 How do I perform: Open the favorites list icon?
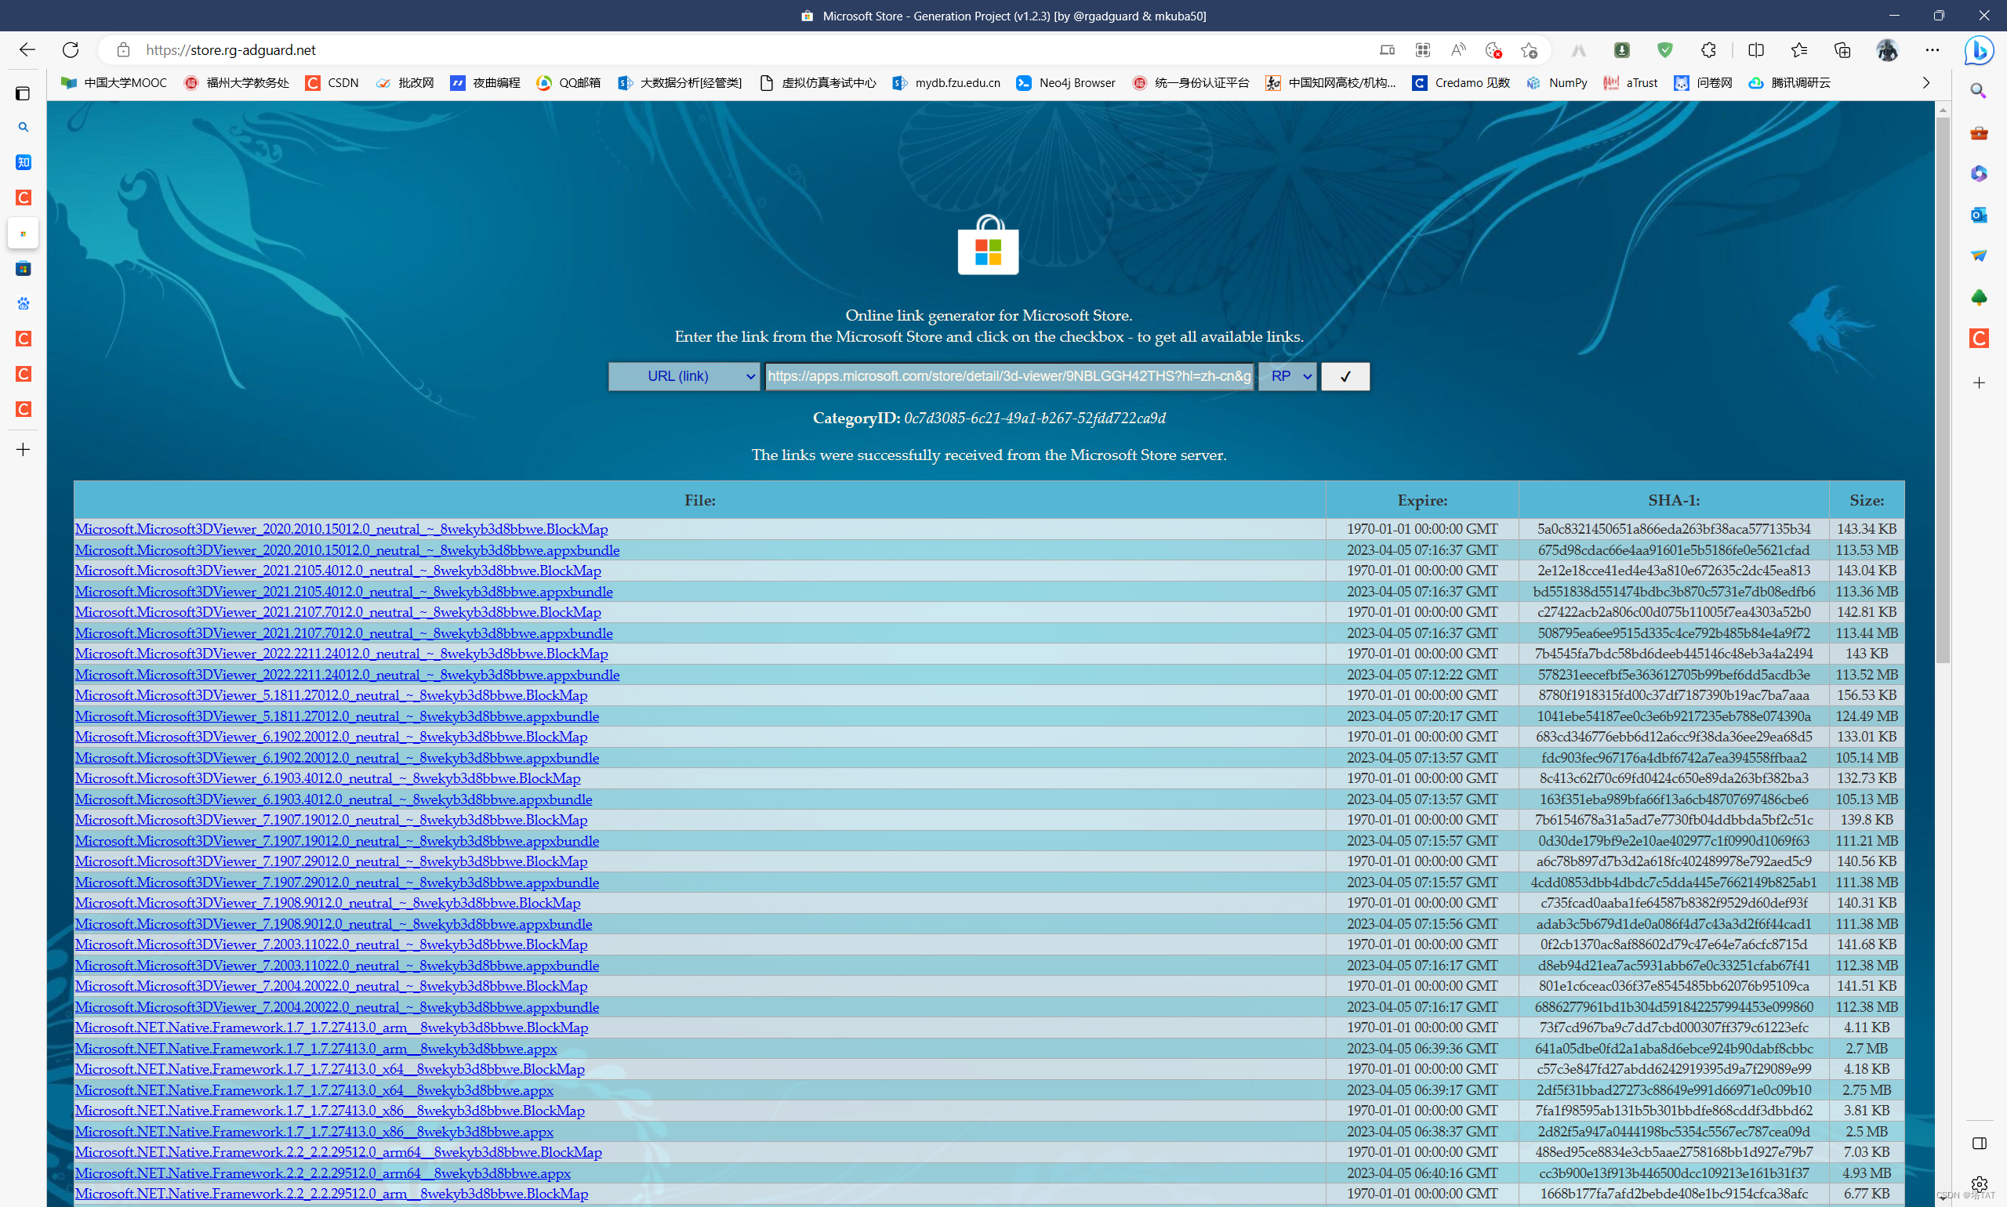tap(1798, 49)
